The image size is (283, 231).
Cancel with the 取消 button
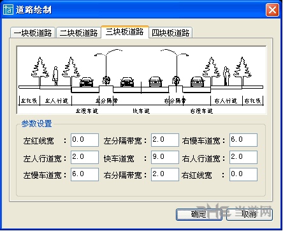tap(249, 214)
